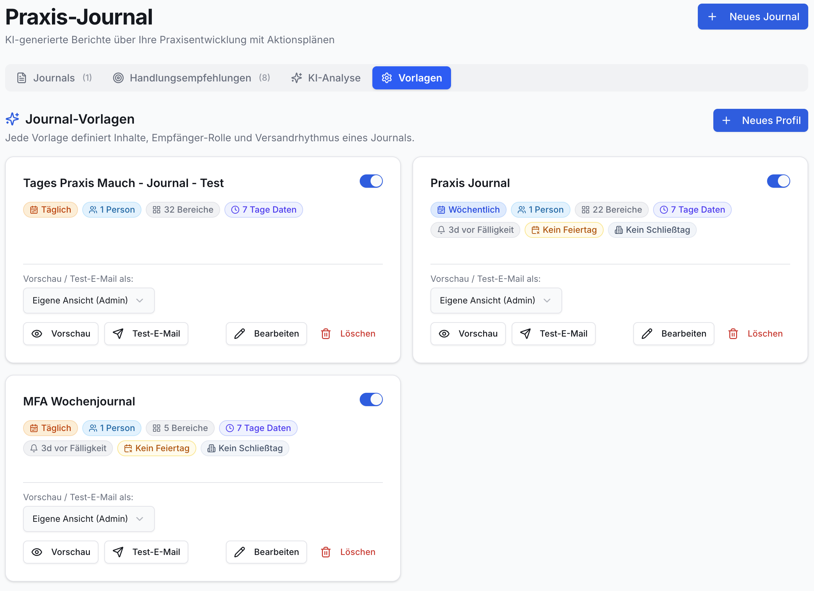Open the Handlungsempfehlungen tab
Image resolution: width=814 pixels, height=591 pixels.
click(191, 78)
